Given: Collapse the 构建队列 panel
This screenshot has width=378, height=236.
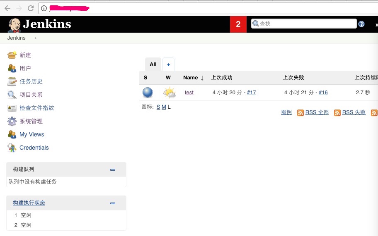Looking at the screenshot, I should coord(113,170).
